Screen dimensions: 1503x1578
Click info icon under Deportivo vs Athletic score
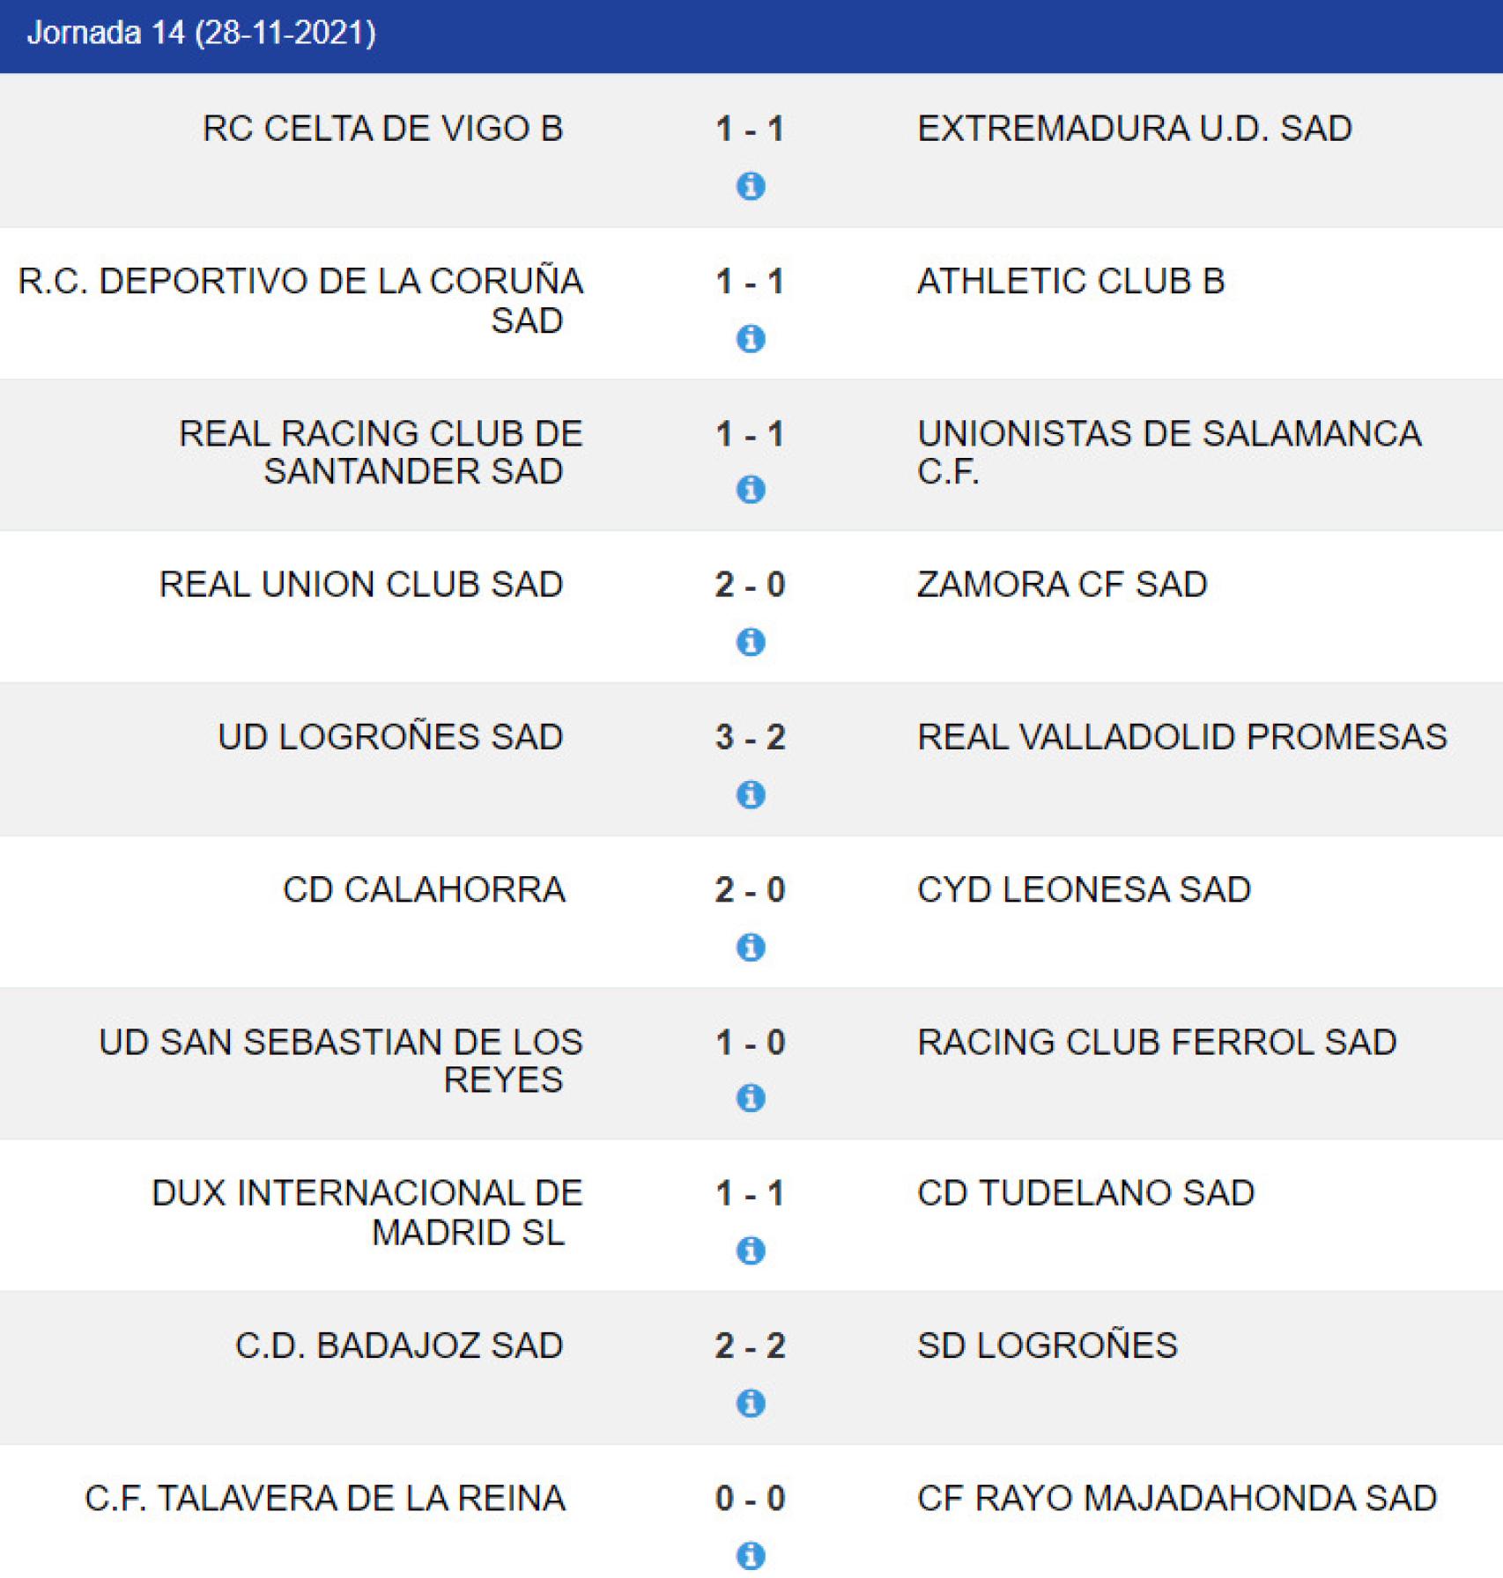click(x=750, y=338)
